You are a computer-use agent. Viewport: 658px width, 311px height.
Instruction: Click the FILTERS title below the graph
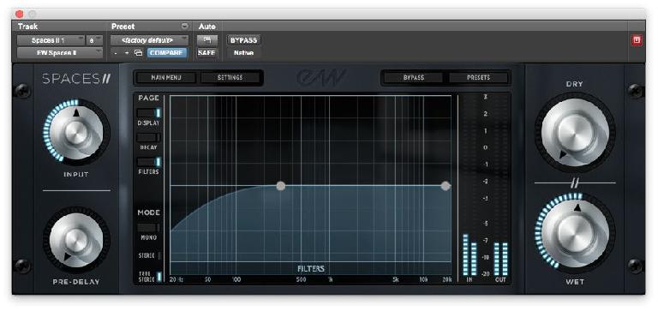(311, 269)
